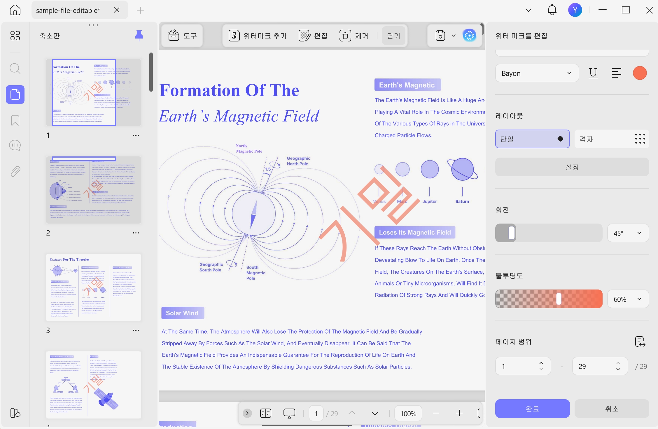Click the 불투명도 opacity slider
The height and width of the screenshot is (429, 658).
[549, 299]
